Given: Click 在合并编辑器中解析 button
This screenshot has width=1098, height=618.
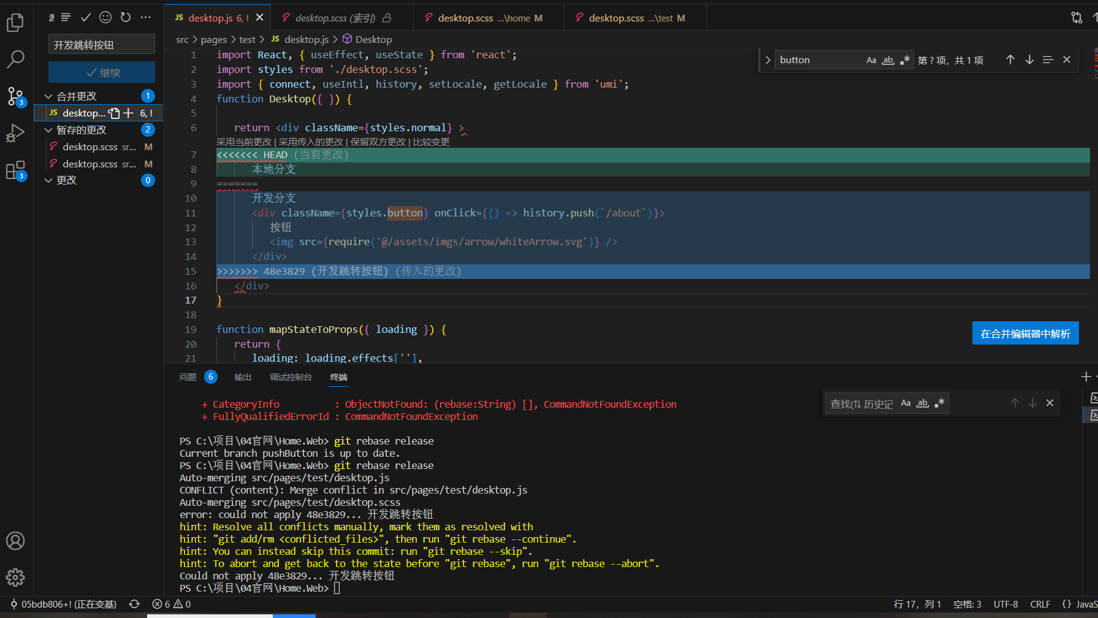Looking at the screenshot, I should pyautogui.click(x=1025, y=334).
